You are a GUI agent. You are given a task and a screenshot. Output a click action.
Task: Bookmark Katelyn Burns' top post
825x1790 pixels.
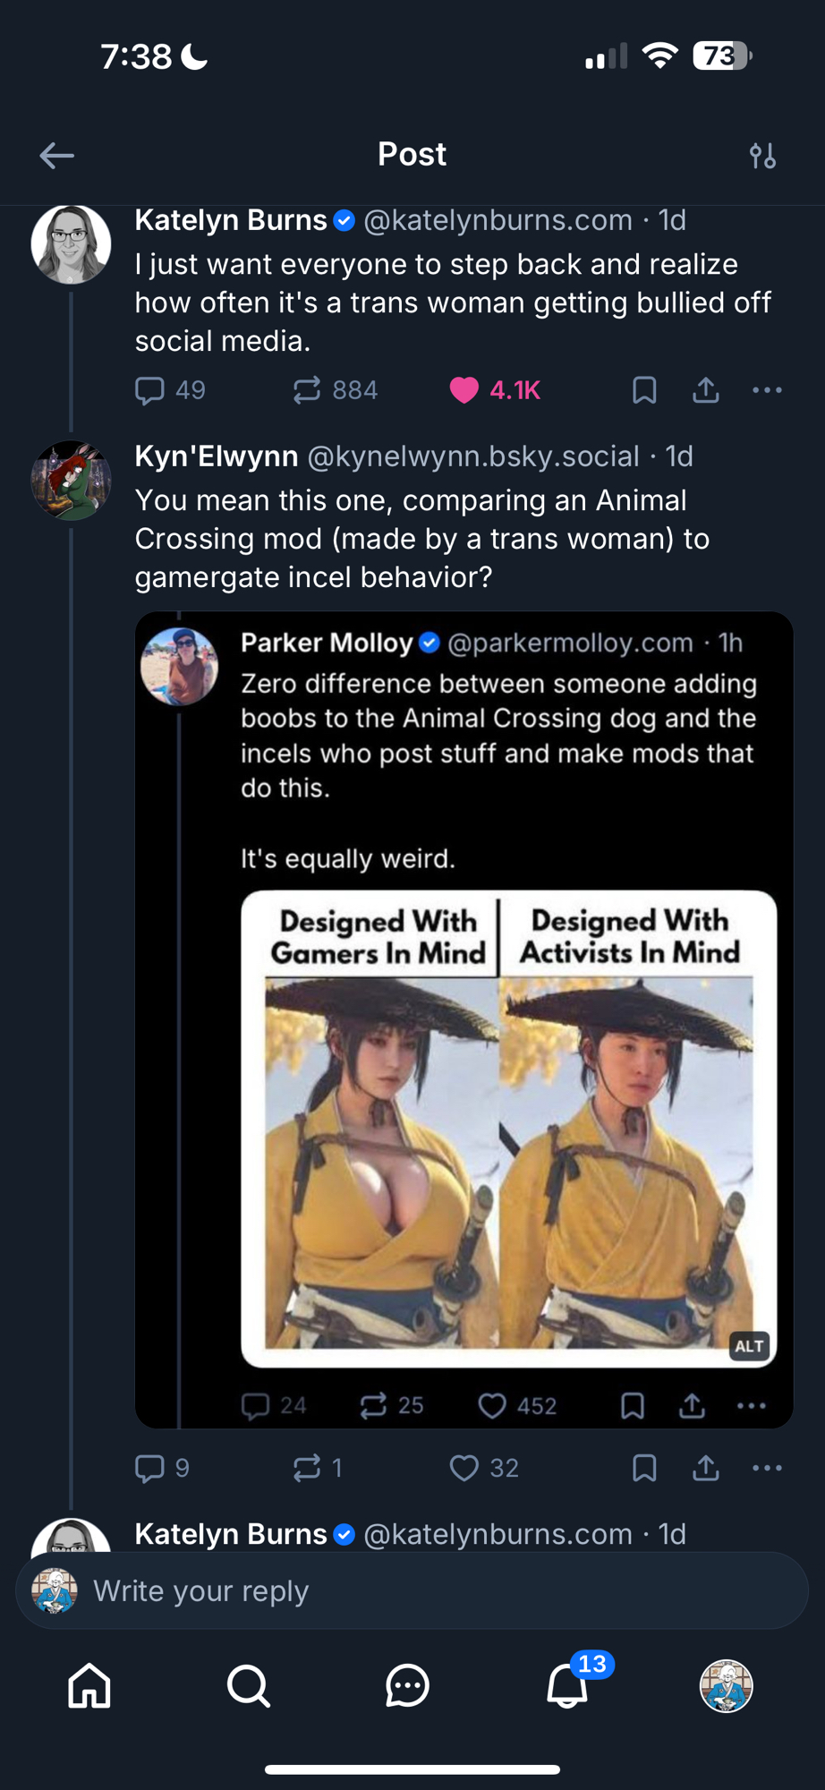644,390
